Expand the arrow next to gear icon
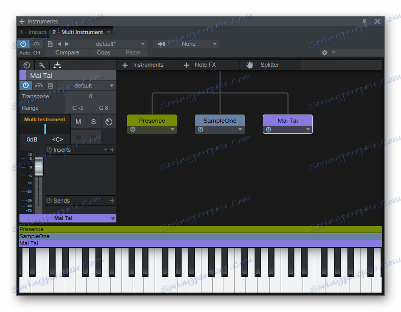This screenshot has height=312, width=401. point(334,52)
